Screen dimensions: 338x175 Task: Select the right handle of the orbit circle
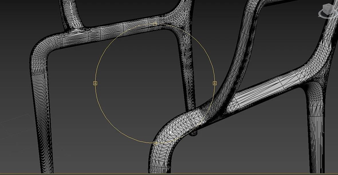(x=215, y=83)
